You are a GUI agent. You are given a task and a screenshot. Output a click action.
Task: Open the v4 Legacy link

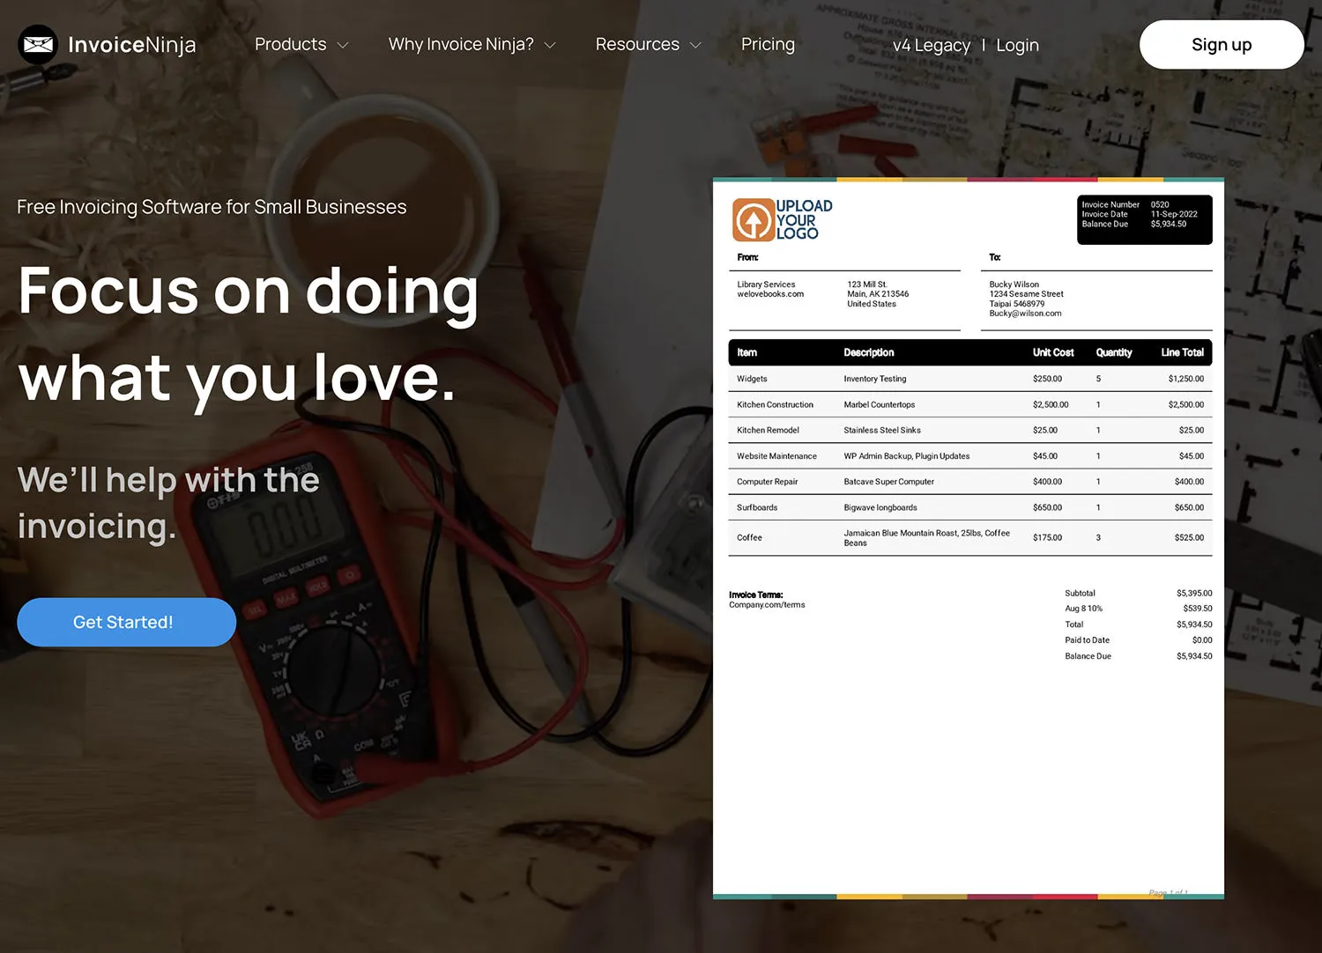click(931, 45)
